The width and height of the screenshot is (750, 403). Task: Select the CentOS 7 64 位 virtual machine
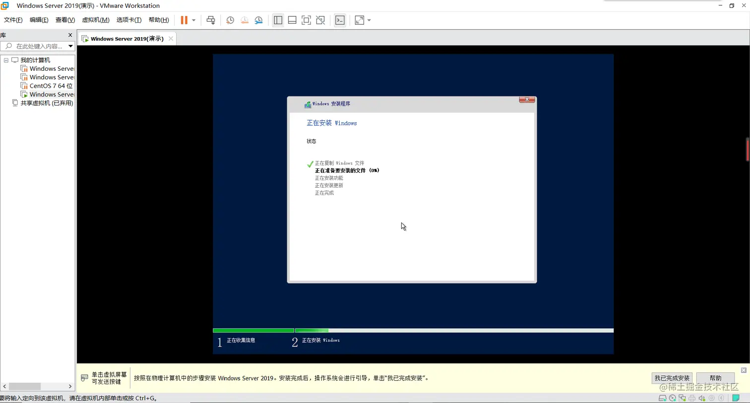(x=51, y=86)
